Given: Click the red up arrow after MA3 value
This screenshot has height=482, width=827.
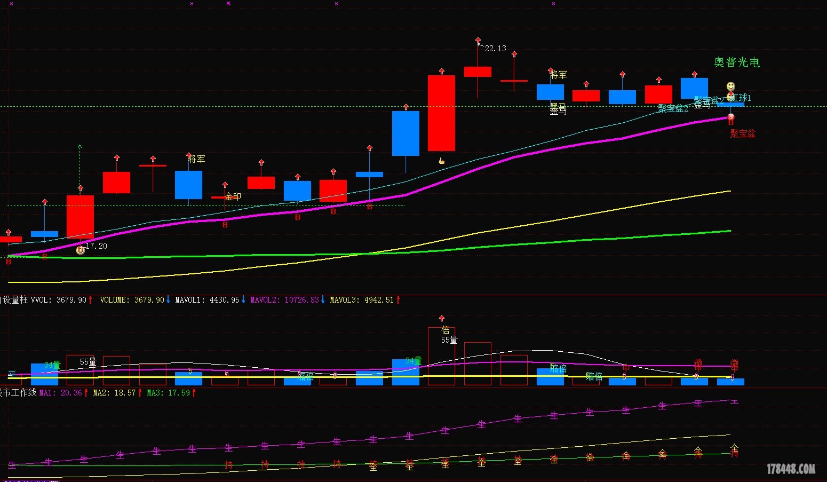Looking at the screenshot, I should [x=194, y=393].
